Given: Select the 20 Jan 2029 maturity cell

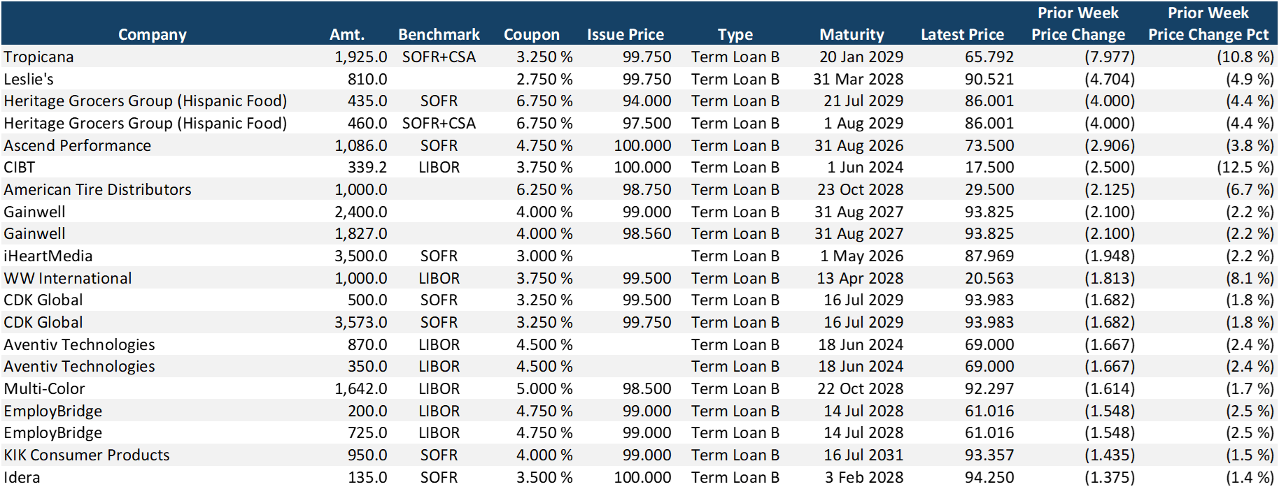Looking at the screenshot, I should tap(861, 57).
